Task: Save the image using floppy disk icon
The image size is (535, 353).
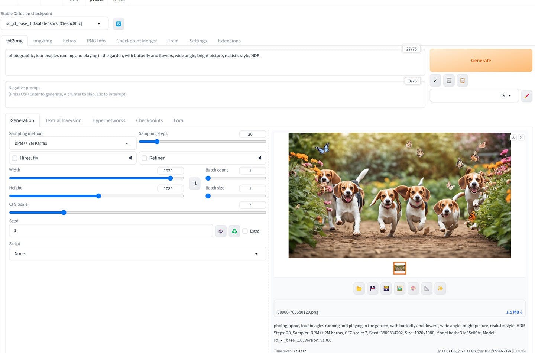Action: click(373, 288)
